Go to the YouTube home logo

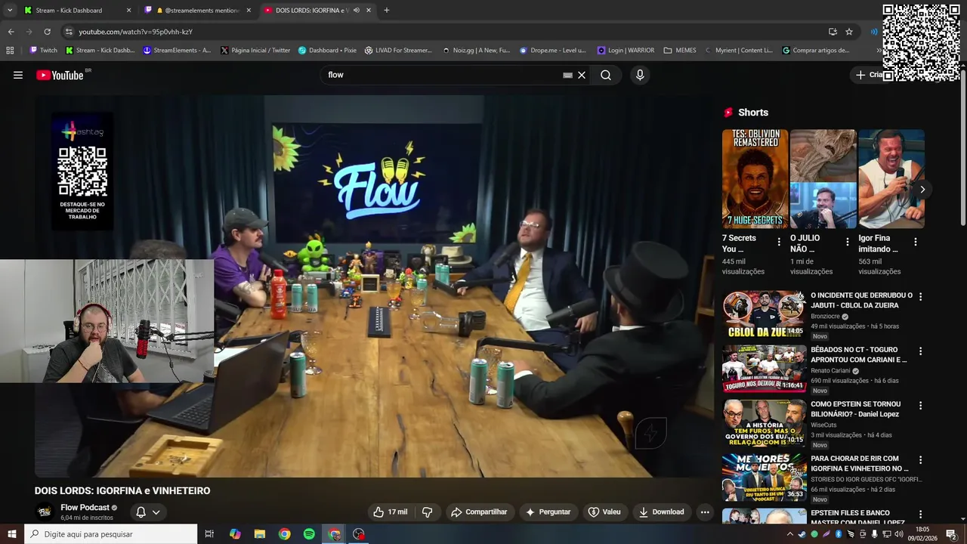click(x=60, y=75)
